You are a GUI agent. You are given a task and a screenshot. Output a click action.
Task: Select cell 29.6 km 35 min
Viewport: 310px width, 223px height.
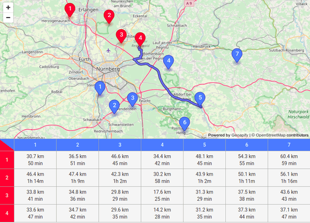(x=120, y=213)
